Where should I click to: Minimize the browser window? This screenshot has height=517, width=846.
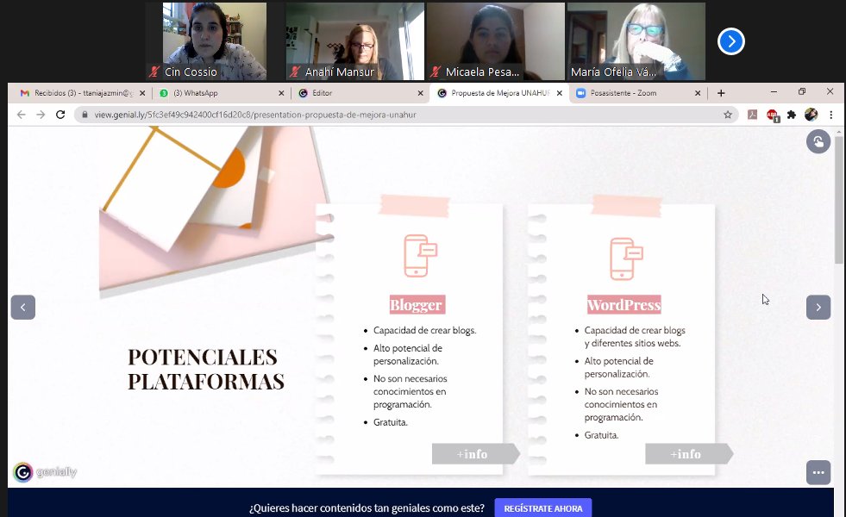coord(774,92)
